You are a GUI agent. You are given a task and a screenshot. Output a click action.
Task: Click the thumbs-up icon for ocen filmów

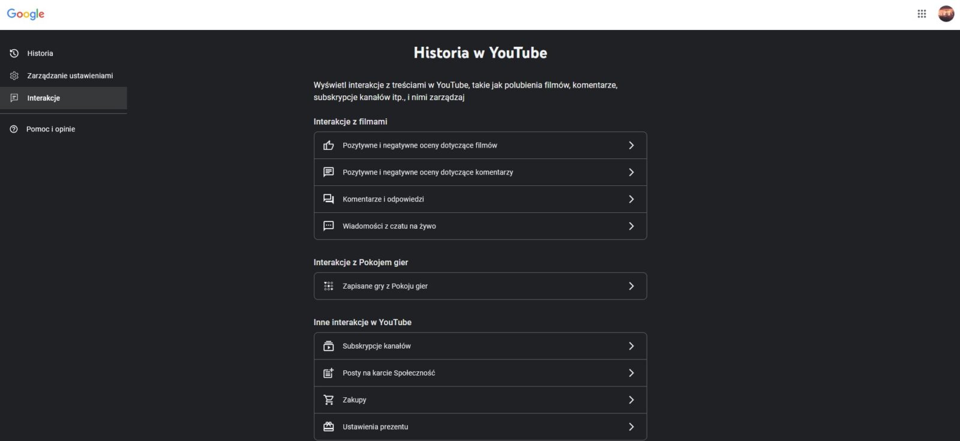tap(328, 145)
